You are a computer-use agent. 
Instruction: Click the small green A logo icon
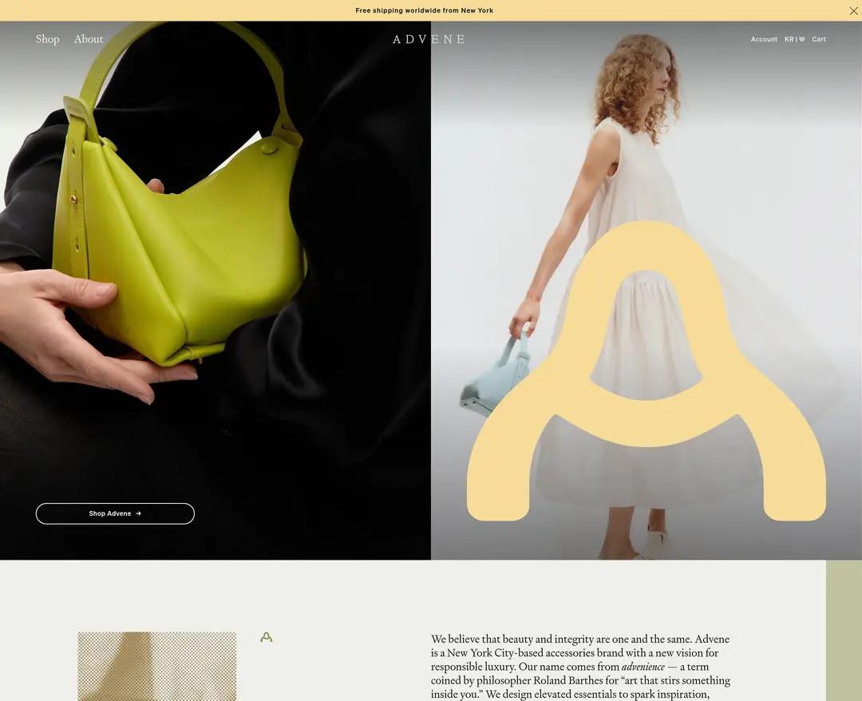[x=266, y=637]
